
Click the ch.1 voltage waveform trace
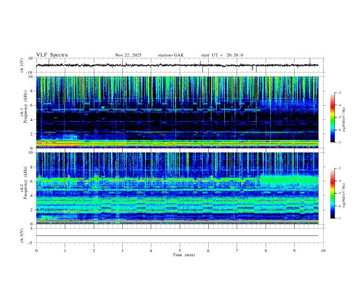coord(177,65)
